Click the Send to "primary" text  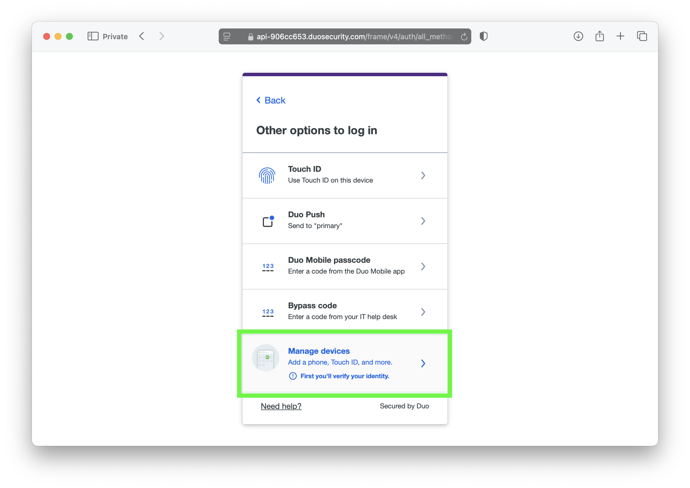[x=315, y=226]
